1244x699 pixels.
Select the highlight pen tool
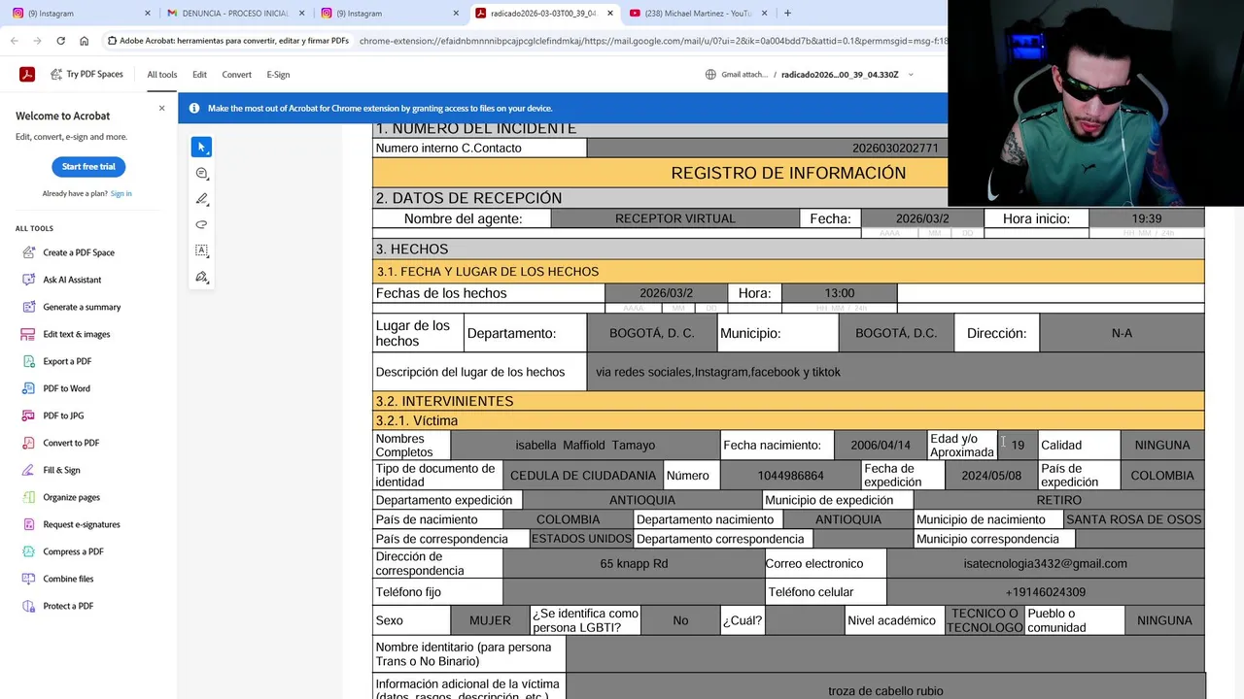pyautogui.click(x=201, y=199)
